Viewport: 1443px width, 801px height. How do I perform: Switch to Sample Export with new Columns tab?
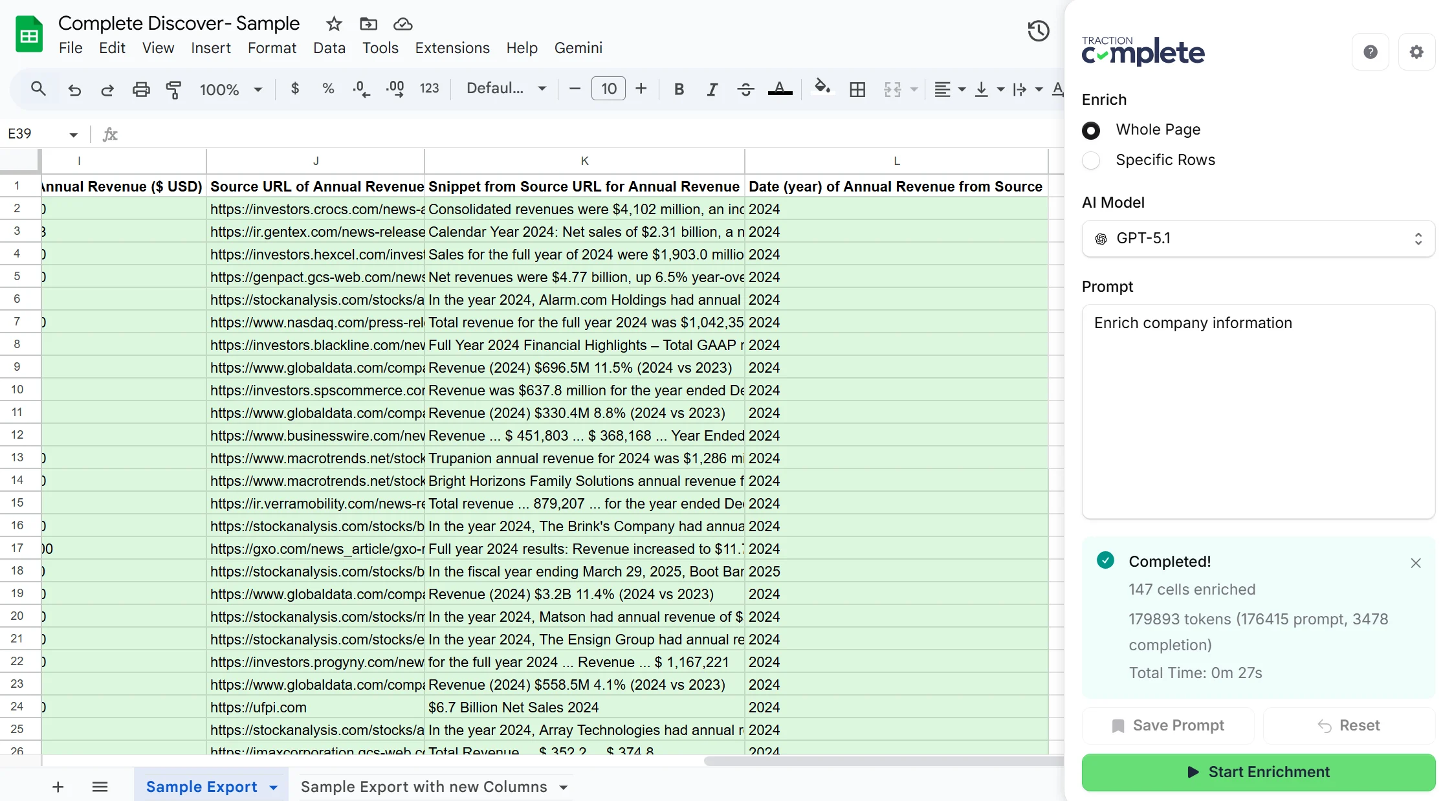pyautogui.click(x=424, y=787)
